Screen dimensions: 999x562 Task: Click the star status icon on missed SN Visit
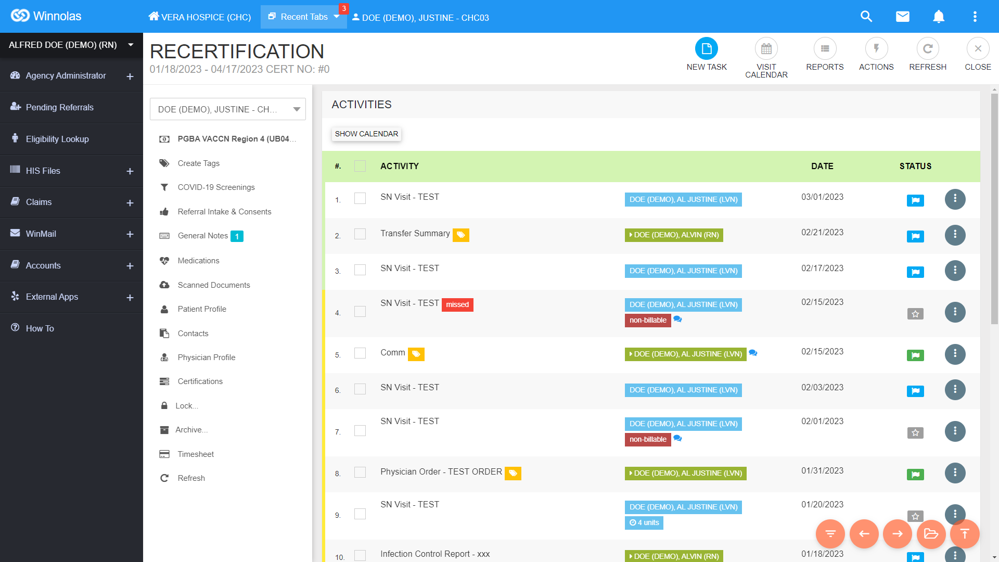coord(915,314)
